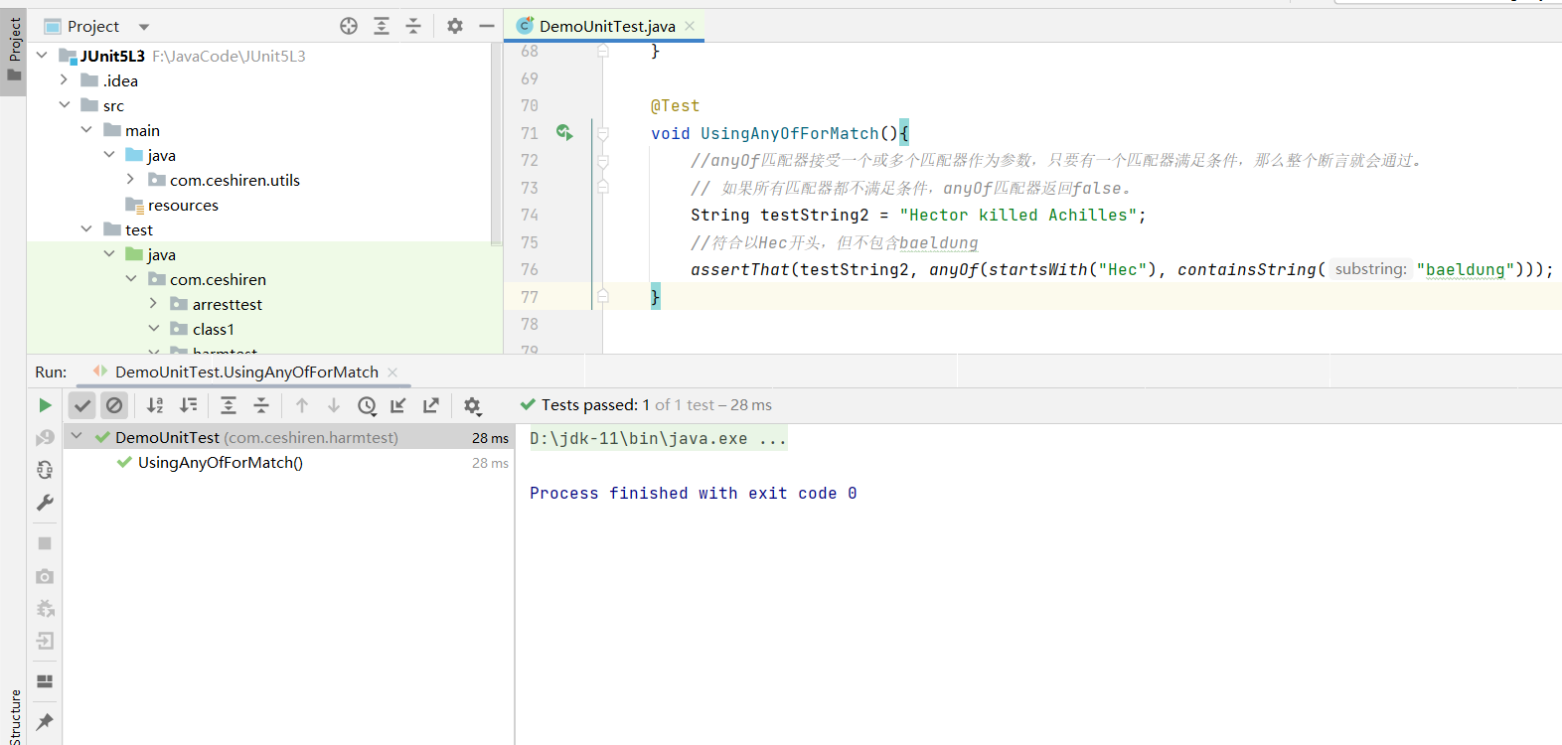Collapse the DemoUnitTest results node
Viewport: 1562px width, 745px height.
click(x=77, y=437)
